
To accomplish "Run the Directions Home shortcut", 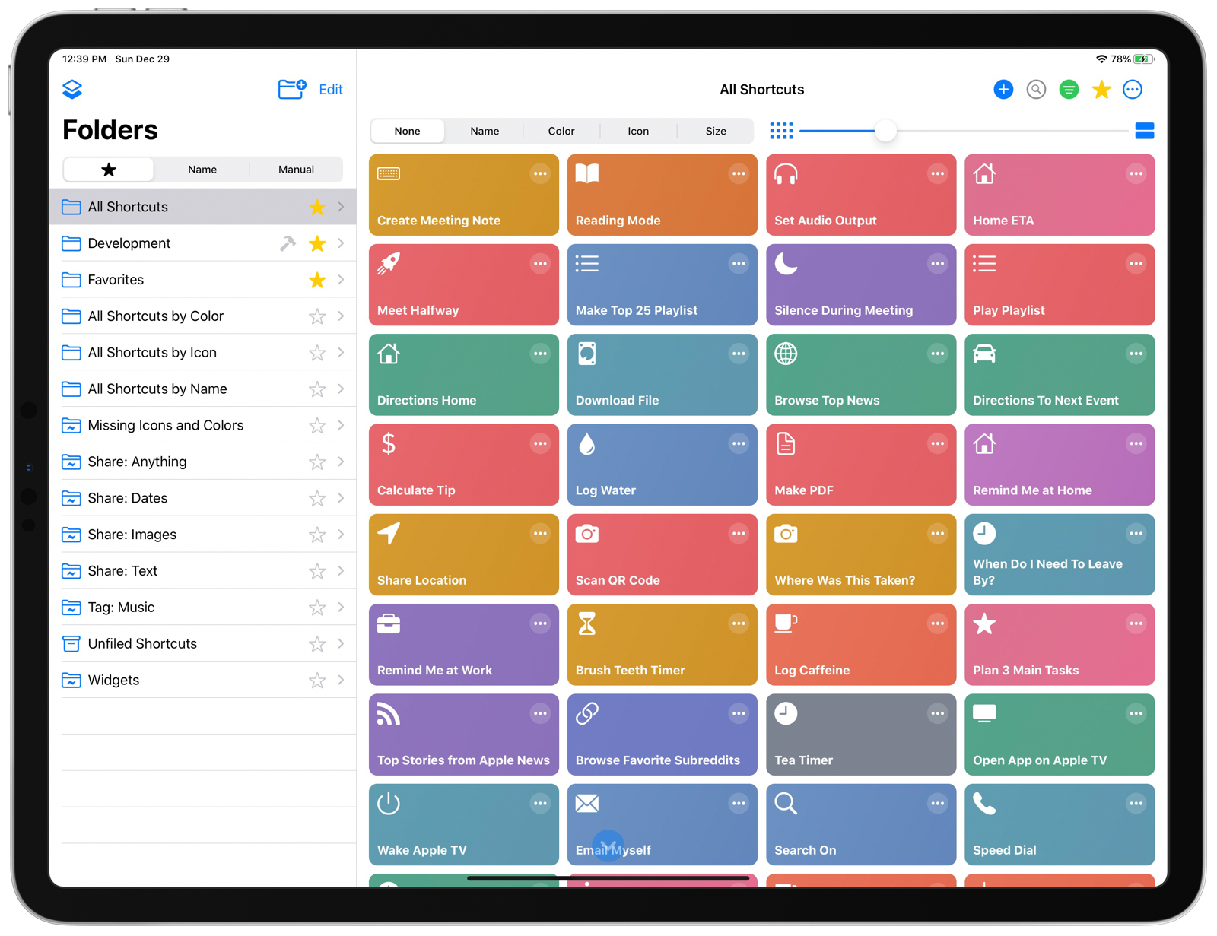I will [463, 375].
